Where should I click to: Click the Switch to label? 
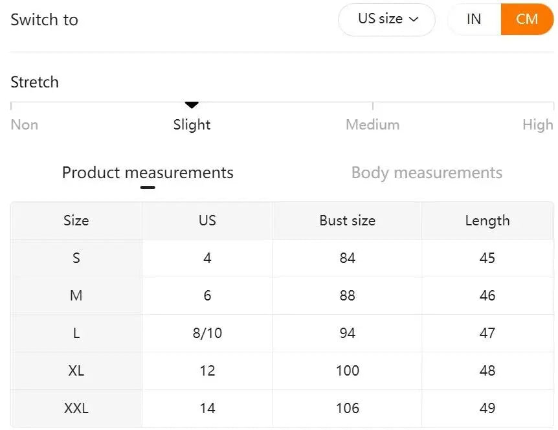44,19
